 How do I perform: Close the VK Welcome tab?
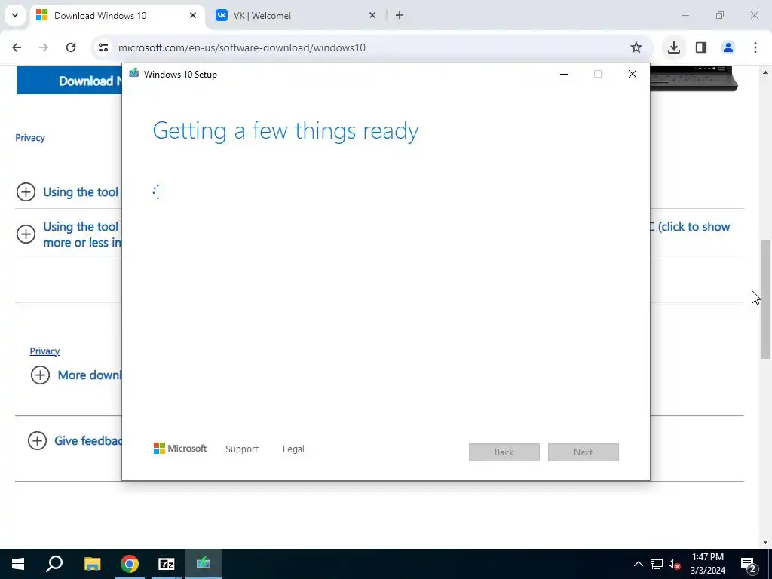372,15
